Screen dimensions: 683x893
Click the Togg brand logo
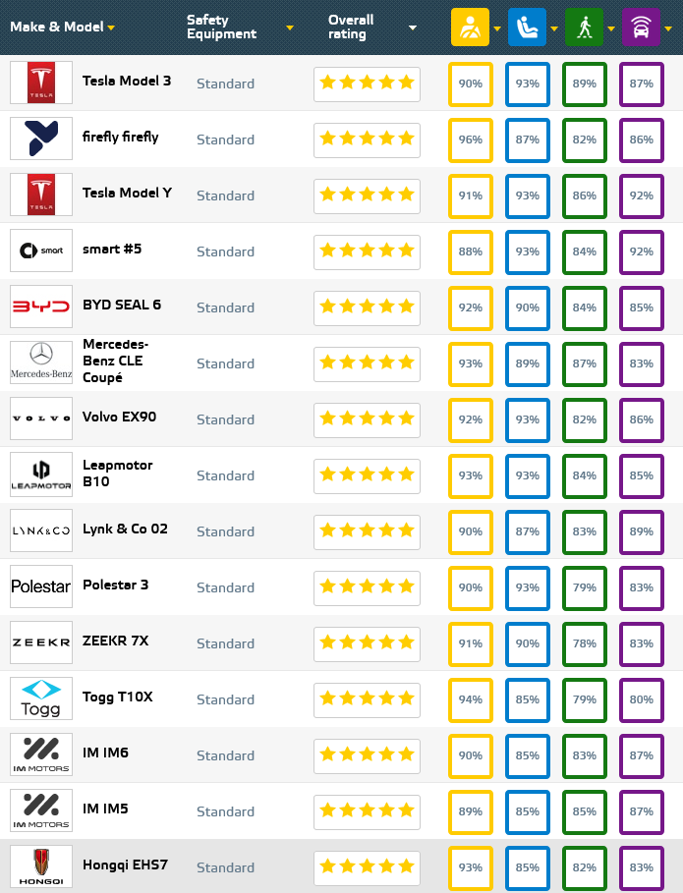click(41, 698)
